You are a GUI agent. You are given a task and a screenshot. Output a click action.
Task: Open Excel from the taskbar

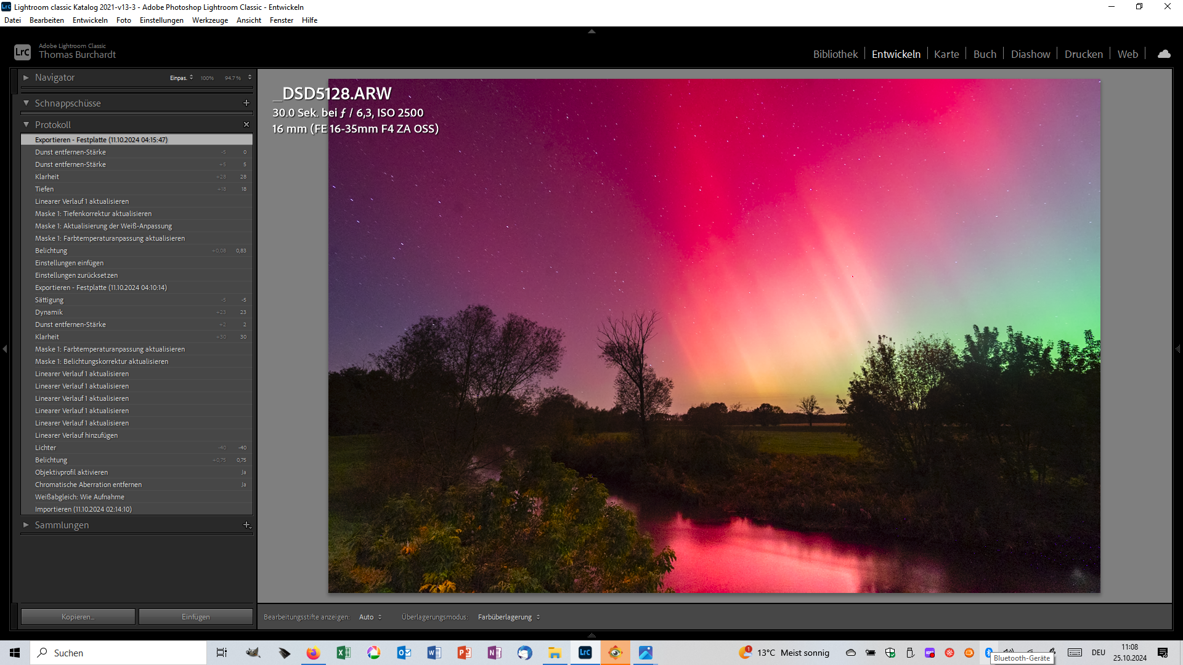click(x=343, y=653)
